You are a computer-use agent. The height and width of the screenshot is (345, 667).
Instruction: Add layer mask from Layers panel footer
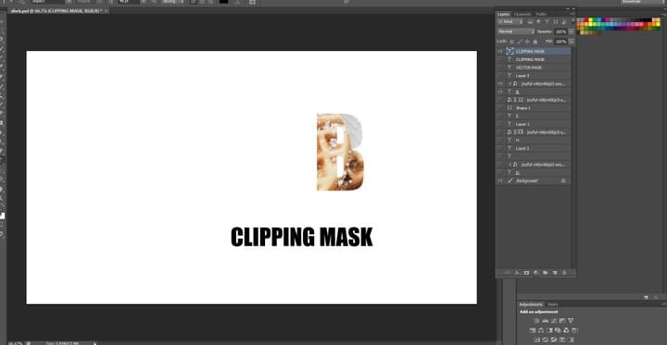coord(526,272)
